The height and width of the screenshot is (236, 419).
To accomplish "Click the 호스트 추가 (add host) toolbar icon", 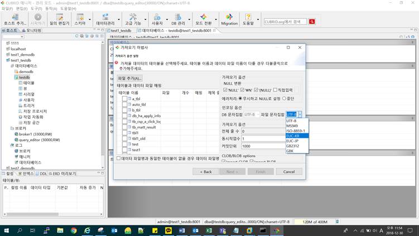I will (15, 19).
